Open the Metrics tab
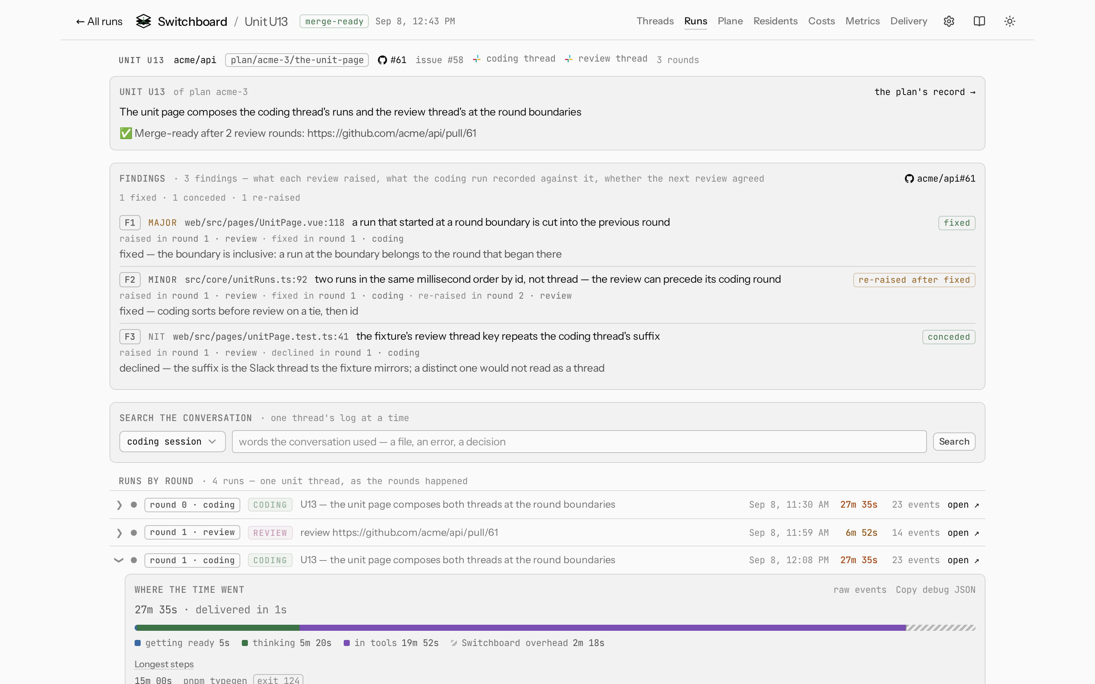1095x684 pixels. 862,21
